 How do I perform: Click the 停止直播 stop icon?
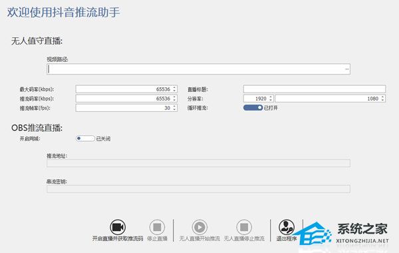click(157, 227)
